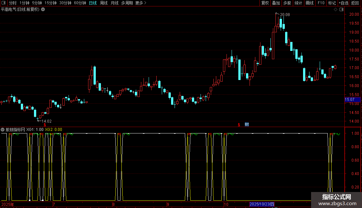Click the XG2: 0.00 indicator value

(x=53, y=130)
